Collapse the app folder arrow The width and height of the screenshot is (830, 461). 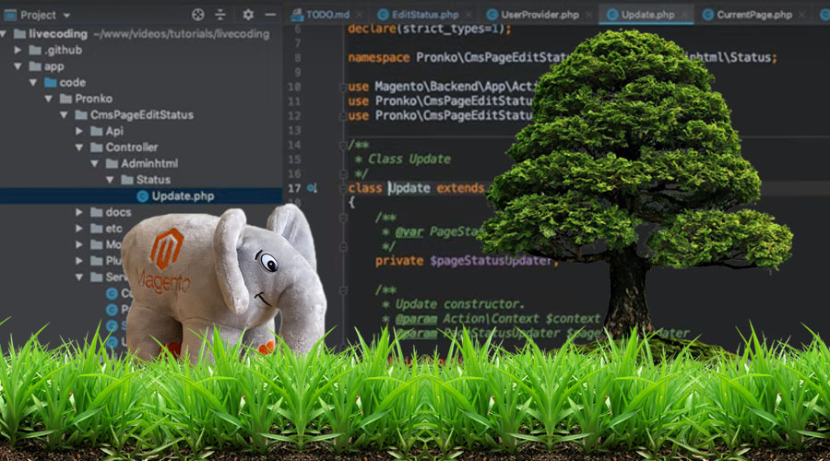(x=18, y=66)
